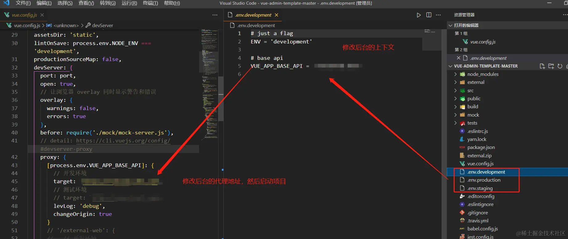Open .travis.yml file
Screen dimensions: 568x239
478,221
